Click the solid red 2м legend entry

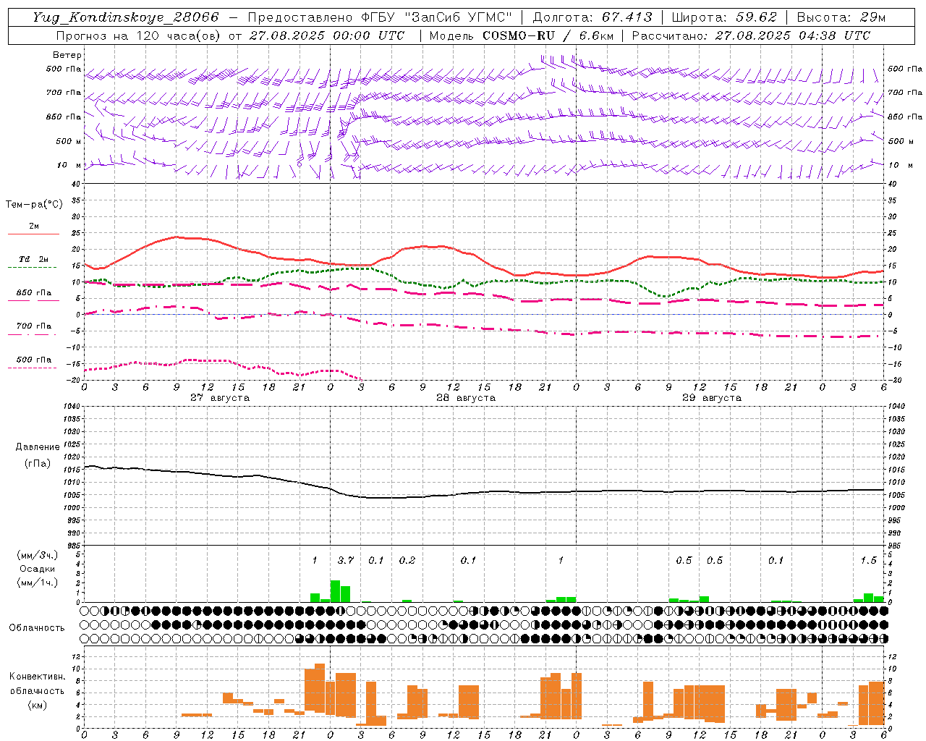[34, 229]
